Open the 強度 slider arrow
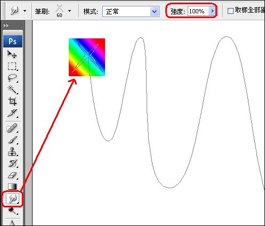 212,11
